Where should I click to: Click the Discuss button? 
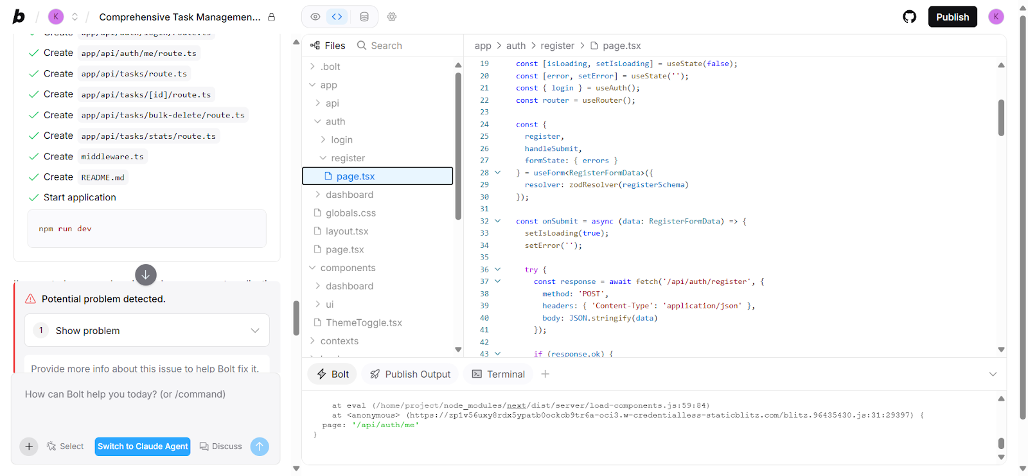(x=220, y=446)
